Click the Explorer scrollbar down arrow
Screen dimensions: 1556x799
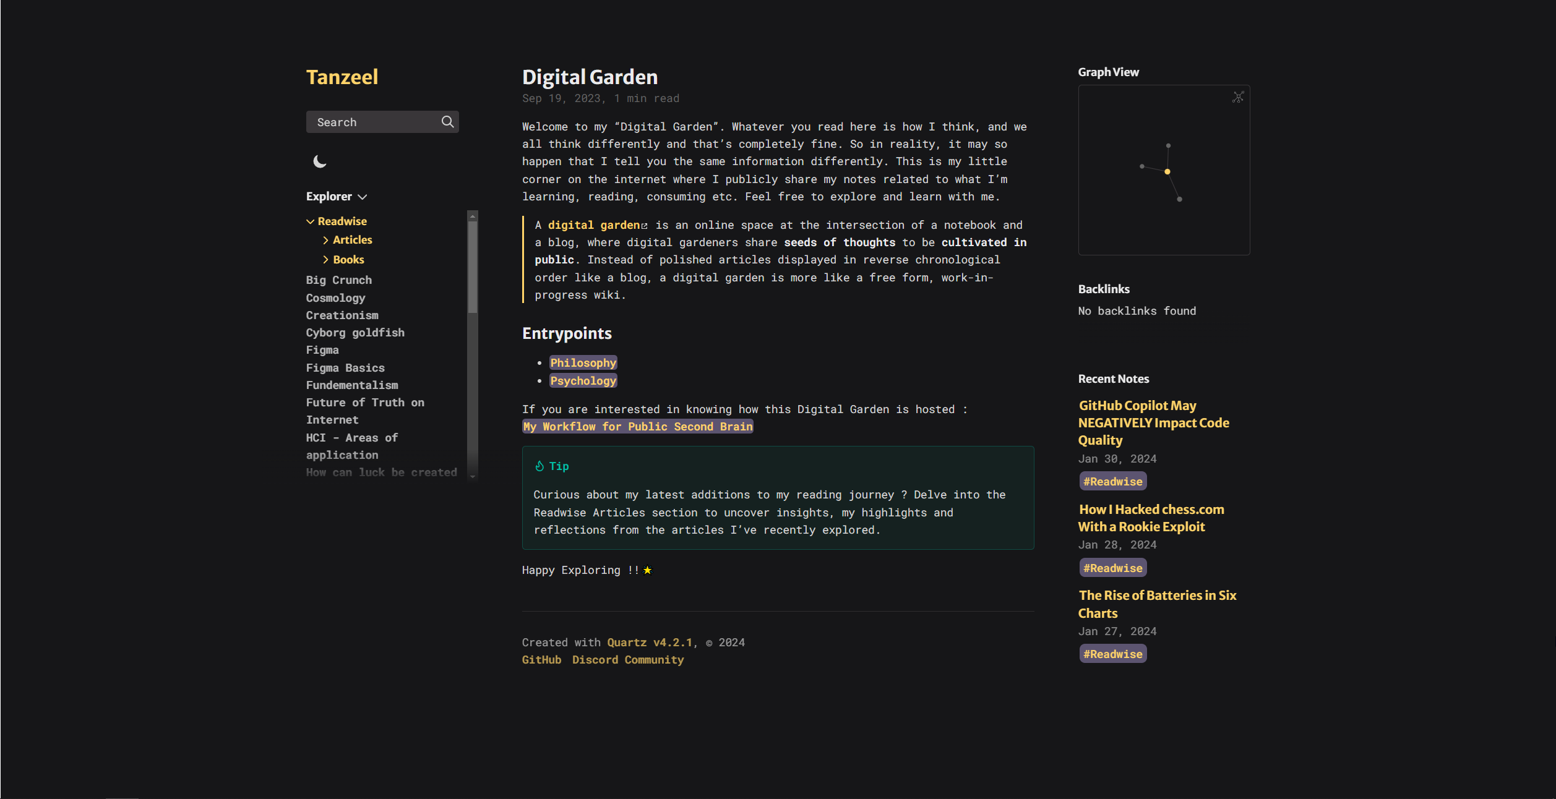(x=473, y=477)
